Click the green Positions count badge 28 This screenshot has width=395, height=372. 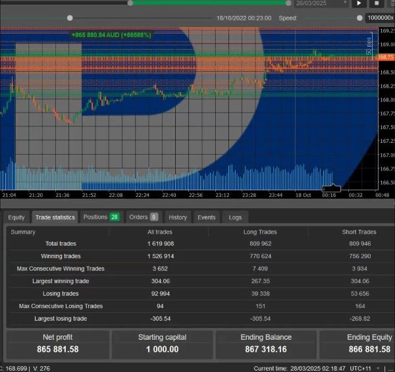(114, 217)
